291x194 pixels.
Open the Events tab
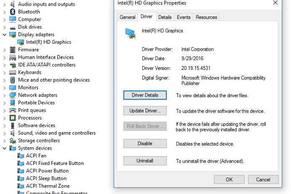coord(184,17)
